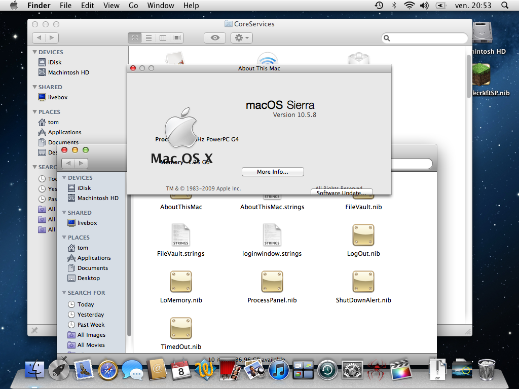Image resolution: width=519 pixels, height=389 pixels.
Task: Select livebox in front Finder sidebar
Action: (82, 223)
